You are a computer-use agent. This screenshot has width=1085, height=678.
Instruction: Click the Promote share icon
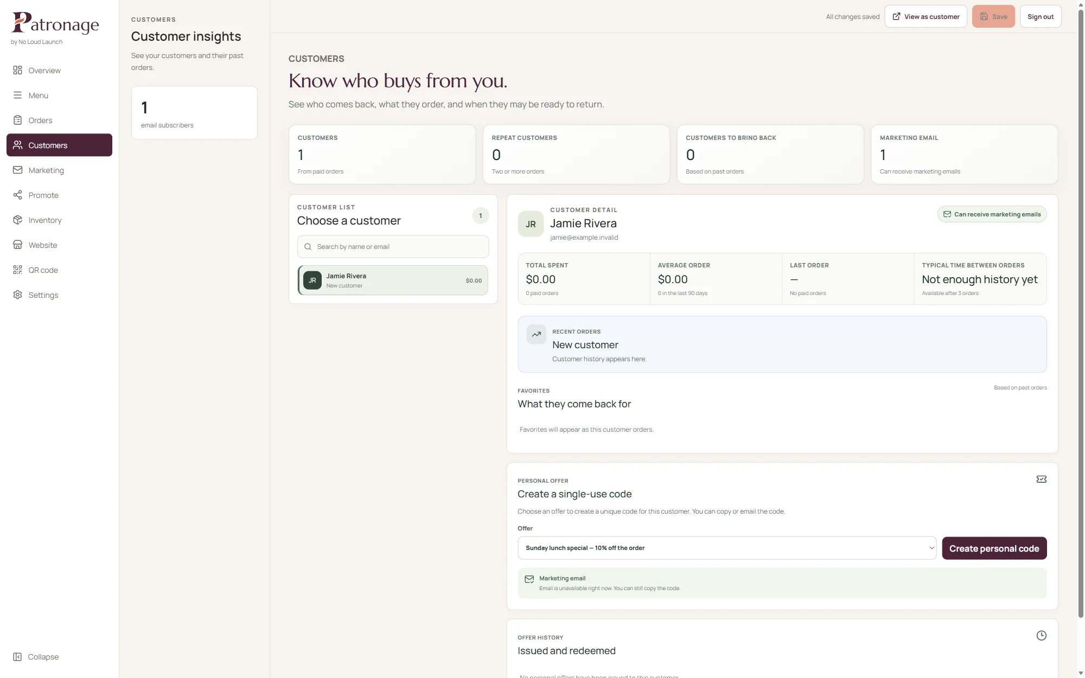point(17,195)
